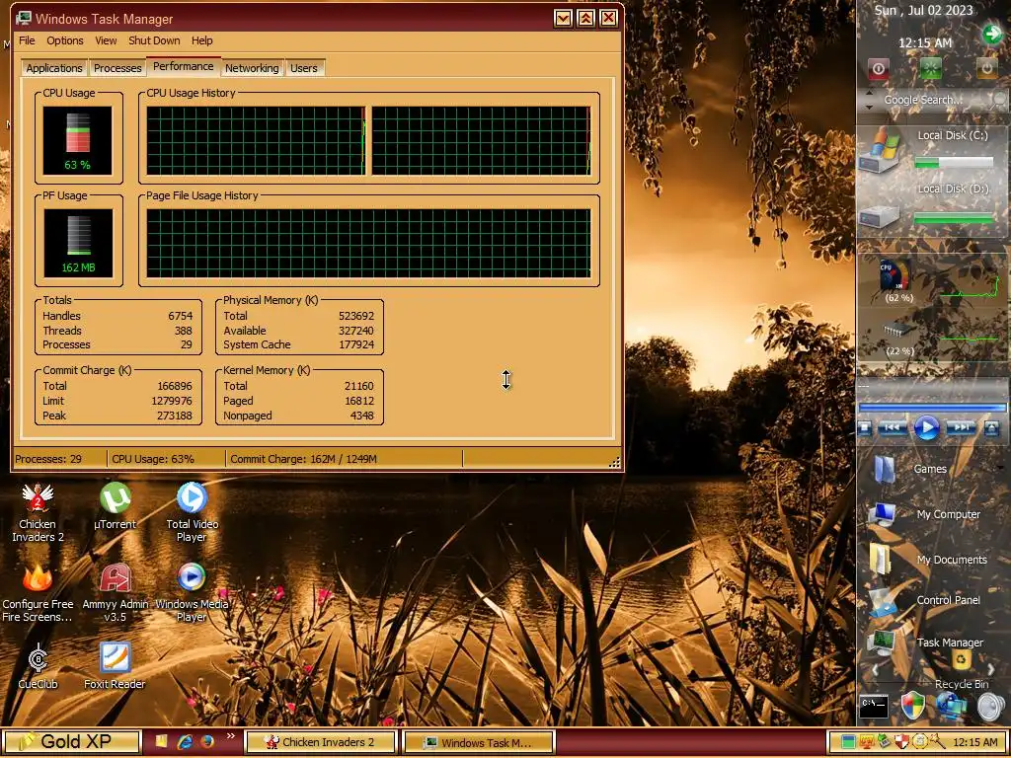Click the RAM chip meter in sidebar
Viewport: 1011px width, 758px height.
point(898,332)
